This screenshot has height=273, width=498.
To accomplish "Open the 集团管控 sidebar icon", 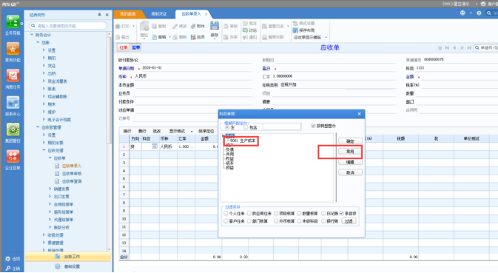I will pos(13,129).
